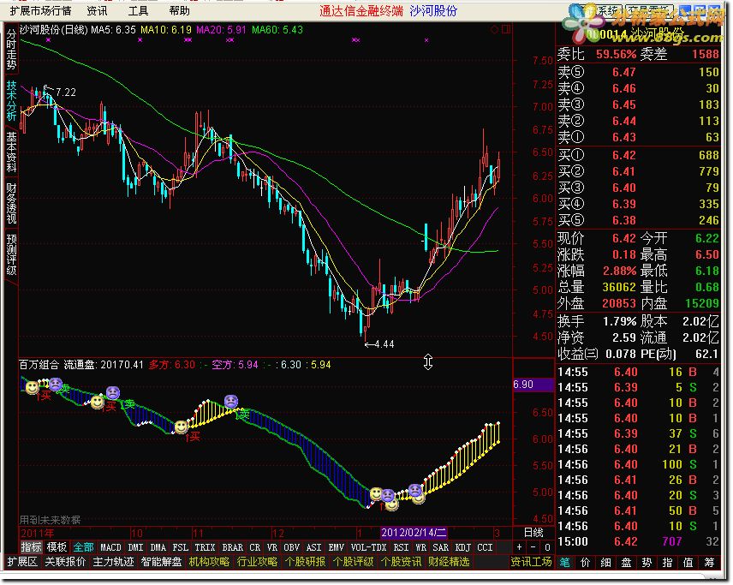
Task: Switch to the MACD indicator
Action: coord(110,547)
